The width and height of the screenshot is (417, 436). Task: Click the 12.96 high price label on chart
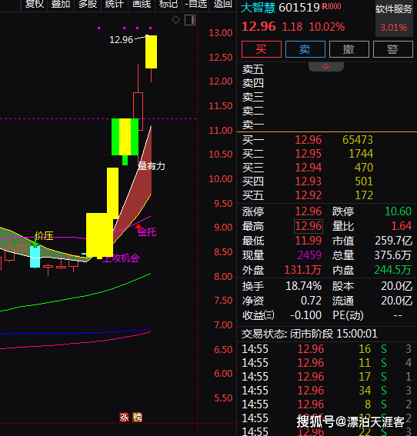tap(122, 40)
